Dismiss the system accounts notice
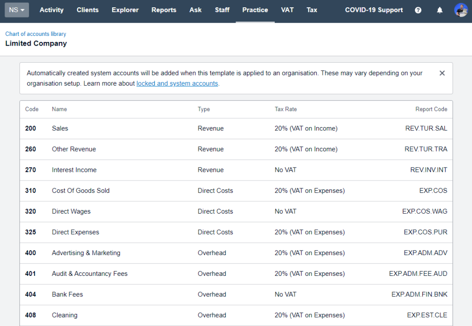This screenshot has height=326, width=472. tap(442, 73)
